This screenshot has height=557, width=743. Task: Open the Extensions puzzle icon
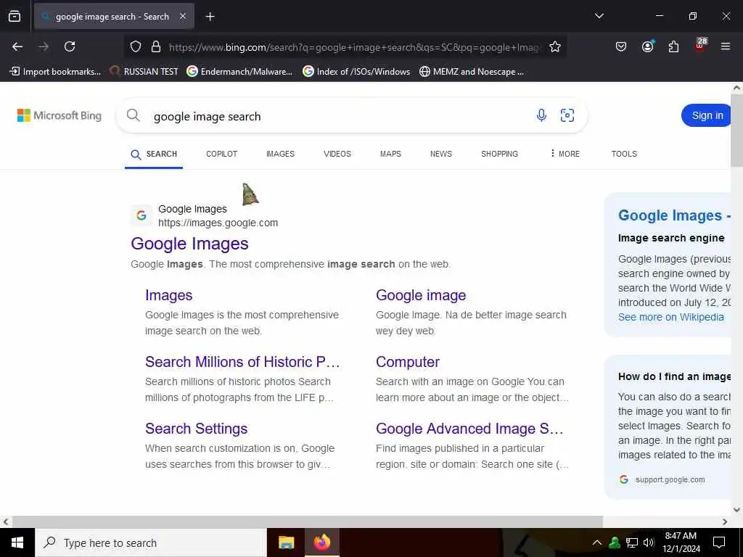point(673,46)
